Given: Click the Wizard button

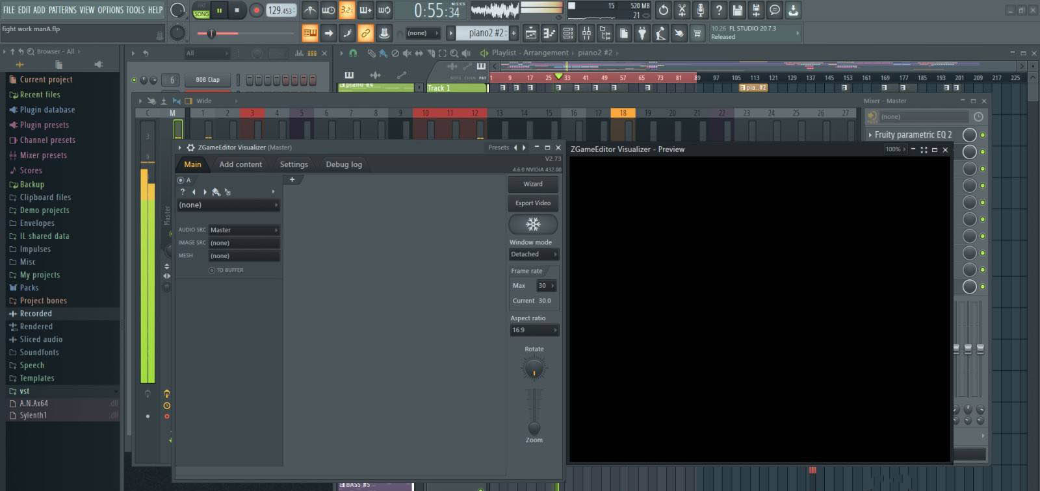Looking at the screenshot, I should (x=533, y=184).
